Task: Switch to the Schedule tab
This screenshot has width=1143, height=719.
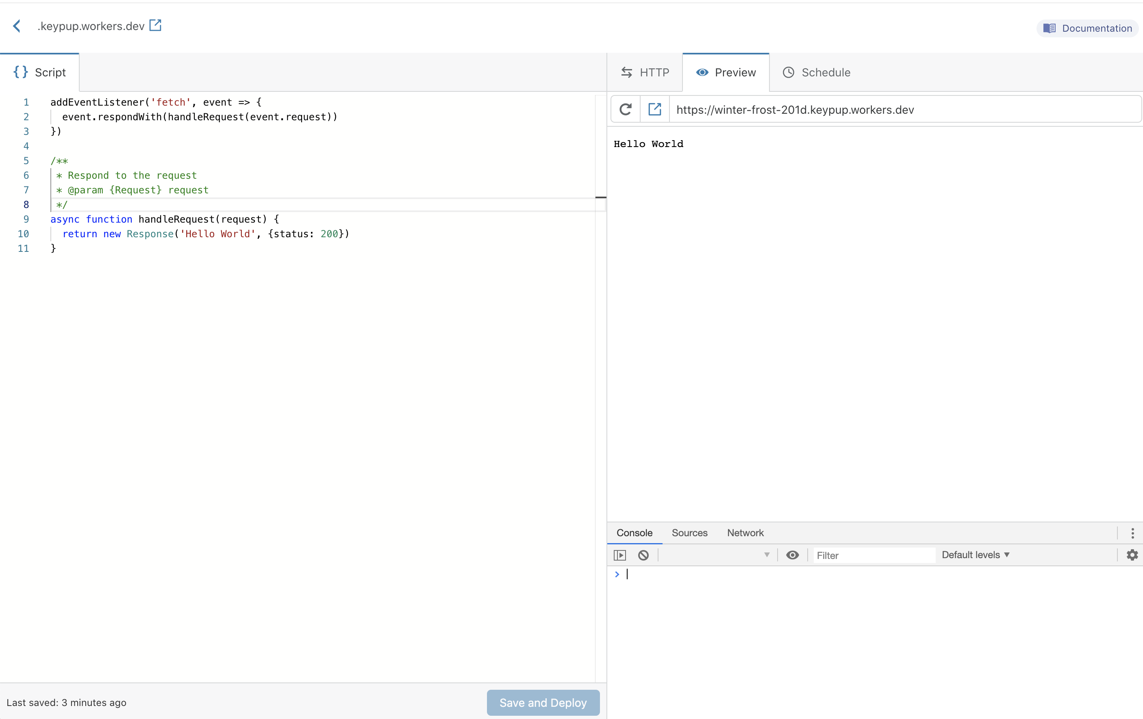Action: pyautogui.click(x=817, y=73)
